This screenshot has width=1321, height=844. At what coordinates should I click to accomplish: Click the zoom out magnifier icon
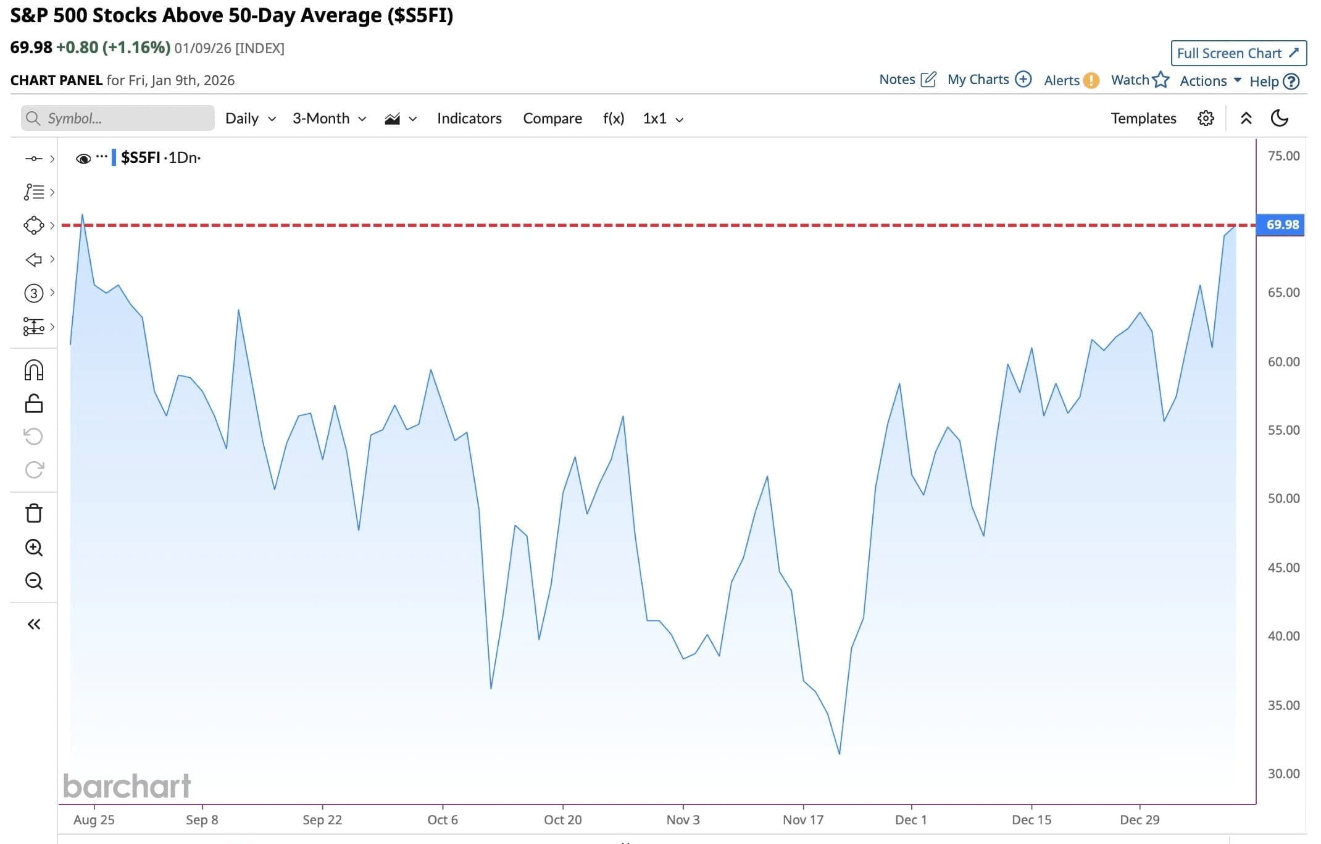click(x=34, y=581)
